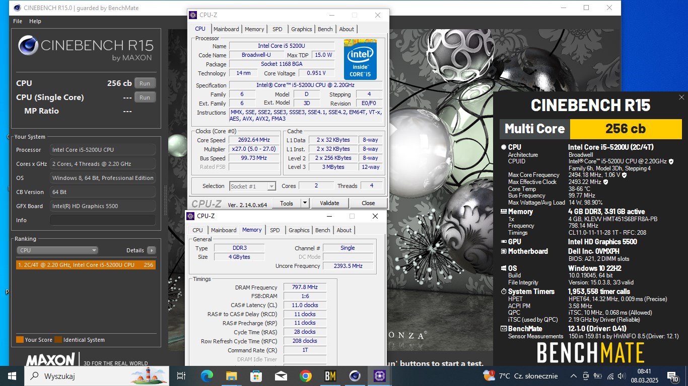Click CPU-Z icon in the Processor window title
The image size is (688, 386).
tap(192, 15)
